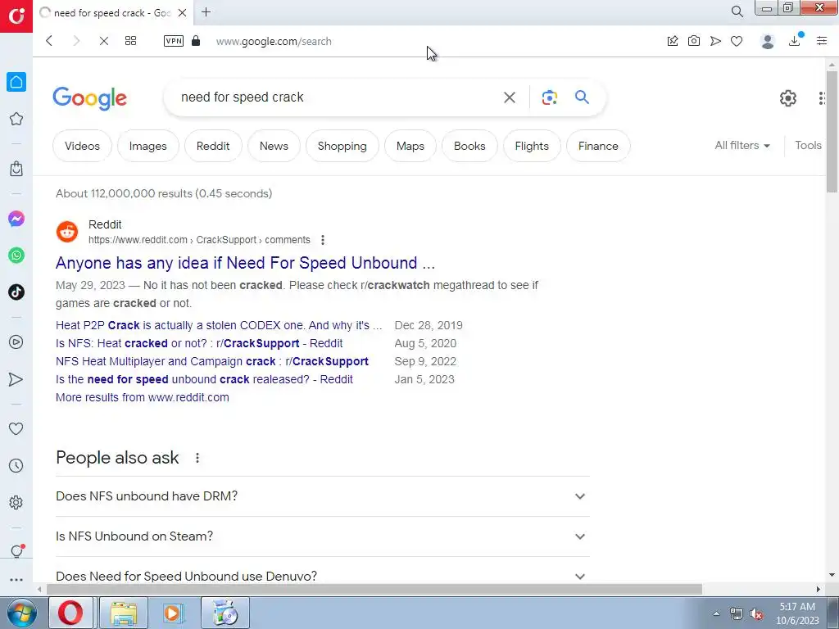Select the Maps filter tab

coord(410,146)
